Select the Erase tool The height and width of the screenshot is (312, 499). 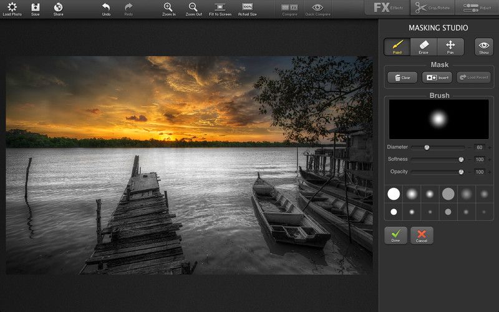pyautogui.click(x=424, y=47)
